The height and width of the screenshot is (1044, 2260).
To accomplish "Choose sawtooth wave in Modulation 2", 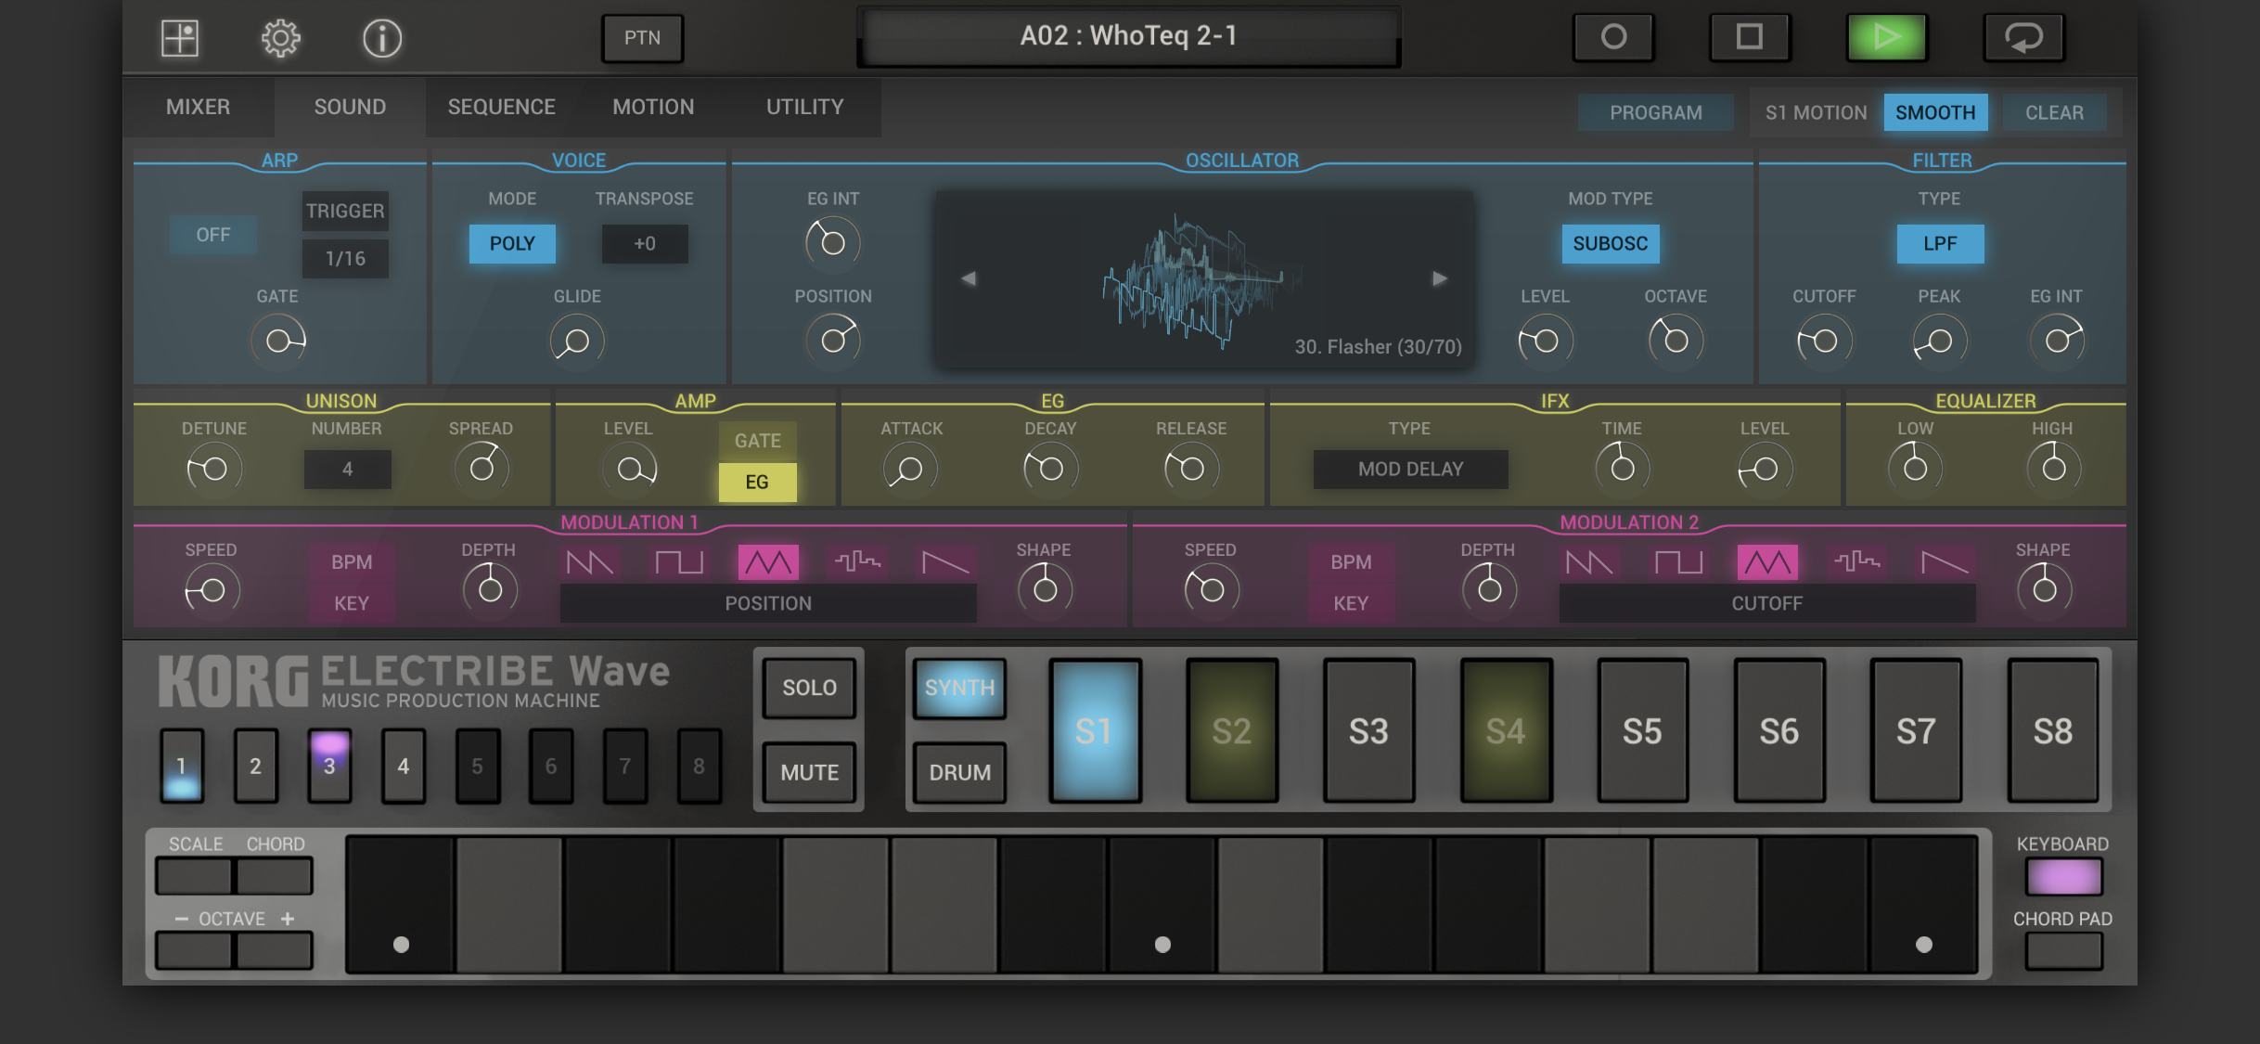I will point(1589,562).
